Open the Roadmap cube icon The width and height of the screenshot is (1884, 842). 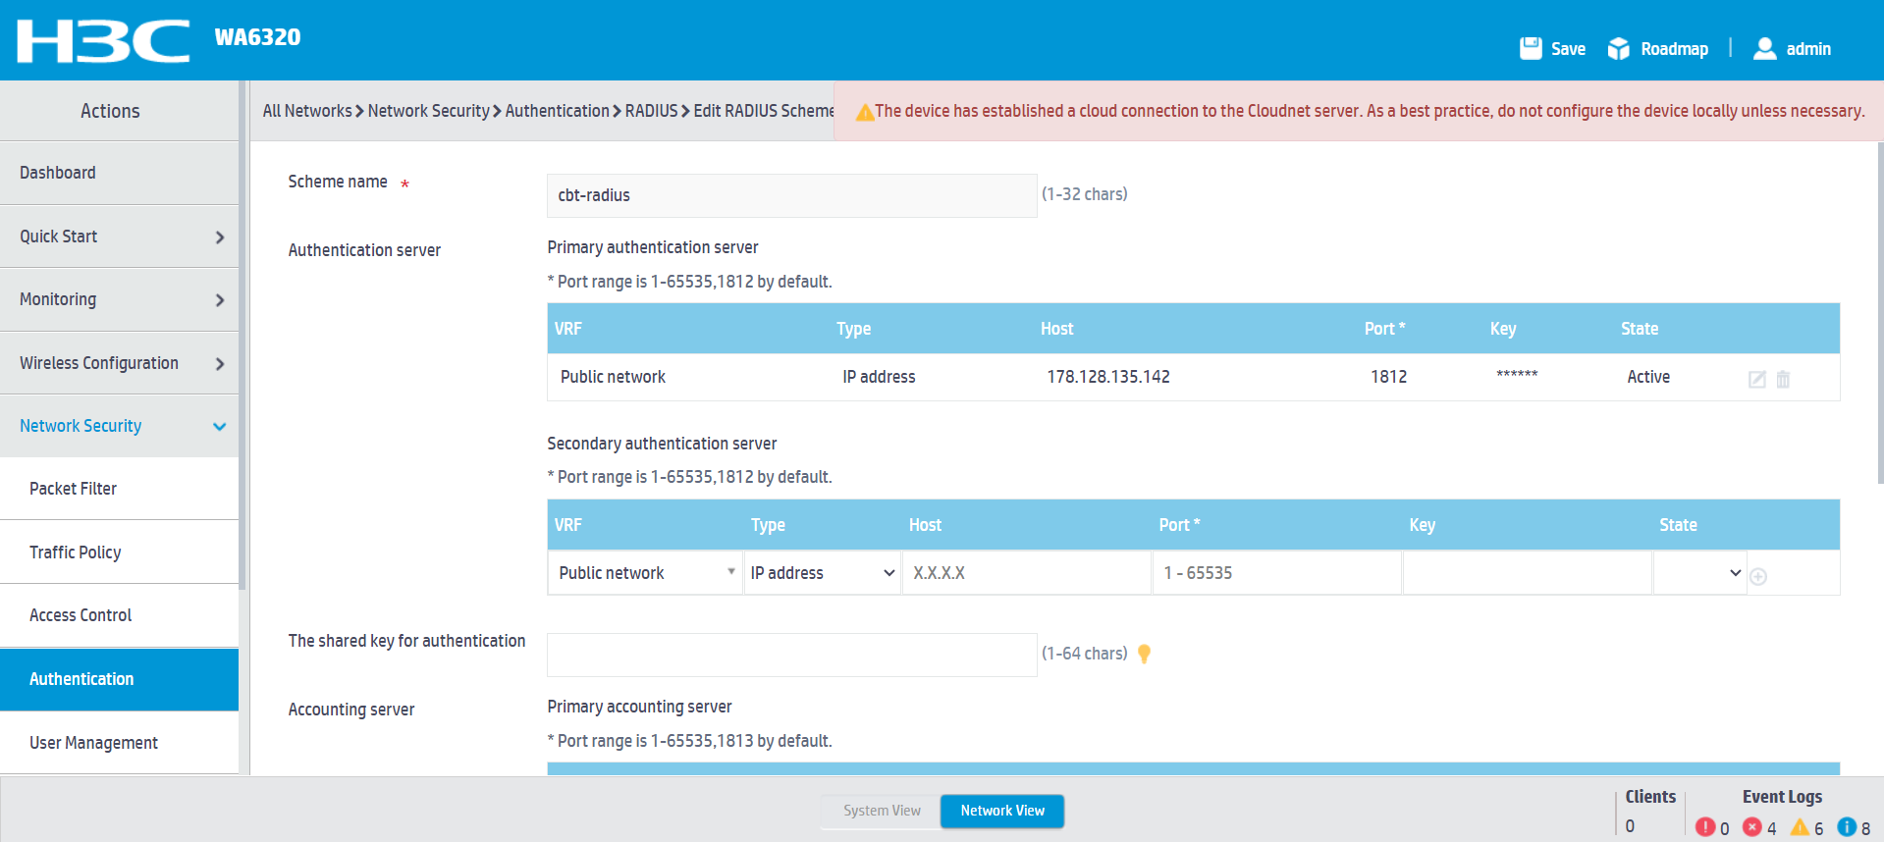pos(1618,49)
